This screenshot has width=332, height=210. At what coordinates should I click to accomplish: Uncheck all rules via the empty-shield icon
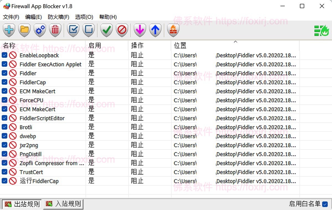[x=89, y=30]
